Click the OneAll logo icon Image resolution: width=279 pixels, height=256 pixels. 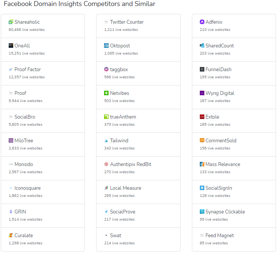tap(11, 46)
